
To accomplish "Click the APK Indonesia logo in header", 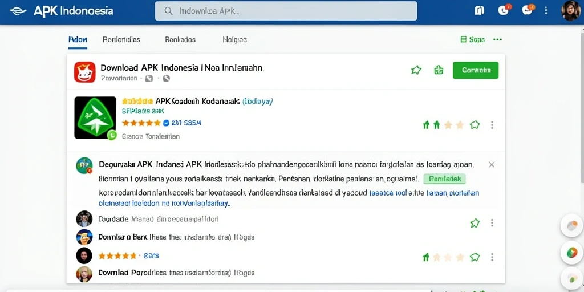I will [x=62, y=11].
